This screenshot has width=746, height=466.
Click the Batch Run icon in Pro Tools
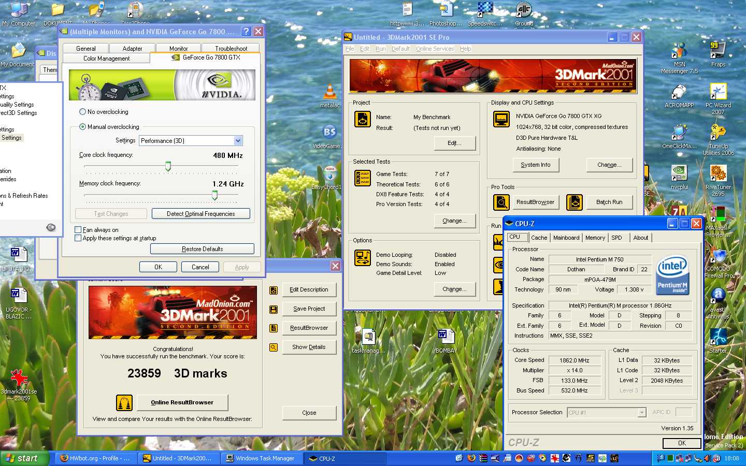pyautogui.click(x=574, y=202)
